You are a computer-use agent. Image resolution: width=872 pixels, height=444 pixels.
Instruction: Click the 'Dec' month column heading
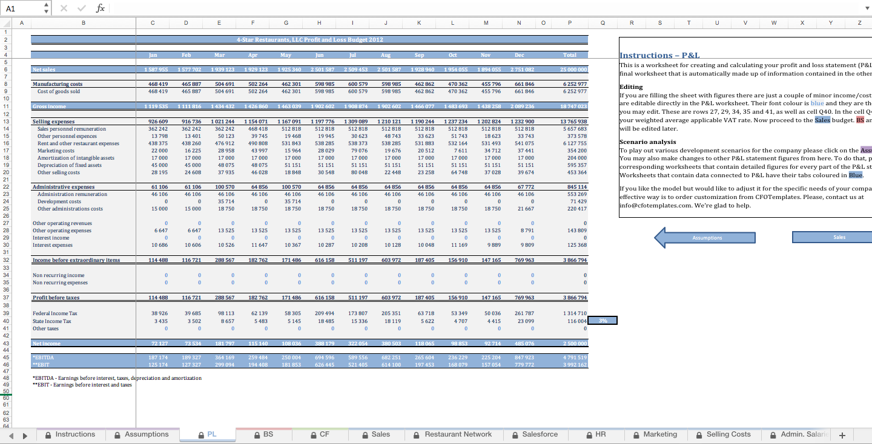click(519, 54)
